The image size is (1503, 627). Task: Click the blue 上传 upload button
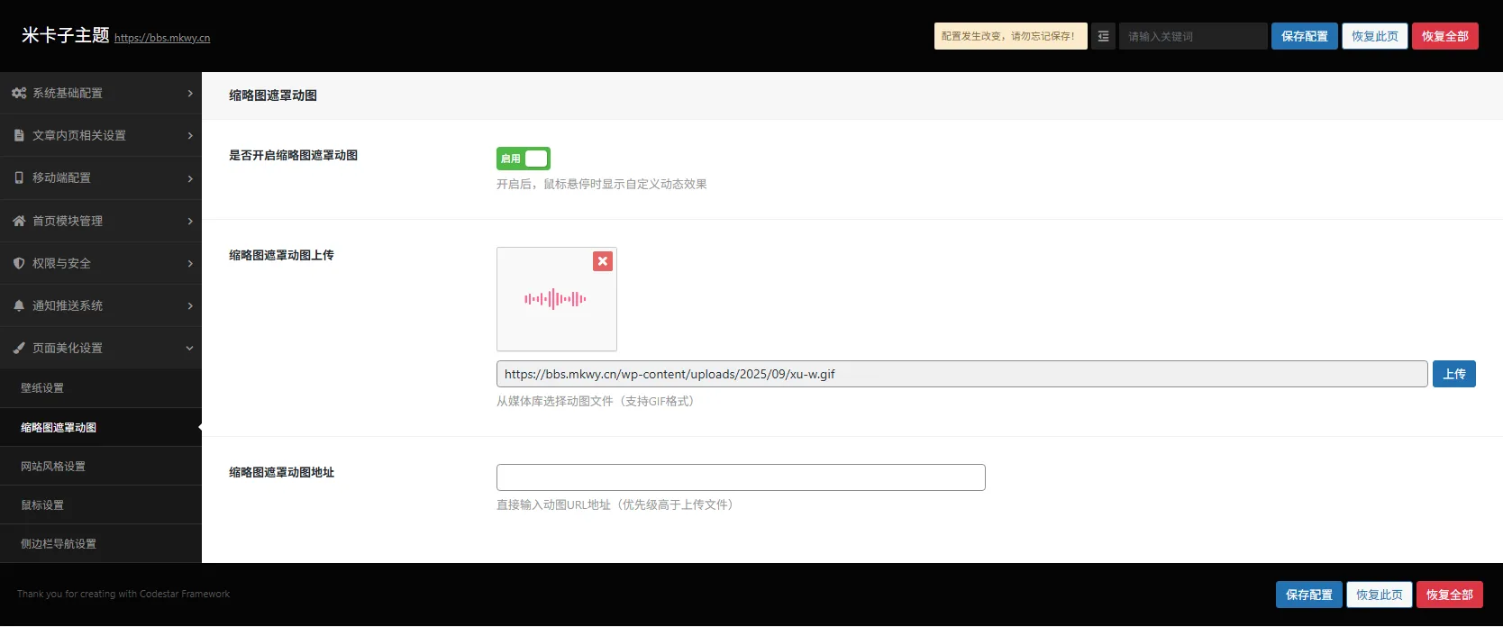(x=1453, y=374)
